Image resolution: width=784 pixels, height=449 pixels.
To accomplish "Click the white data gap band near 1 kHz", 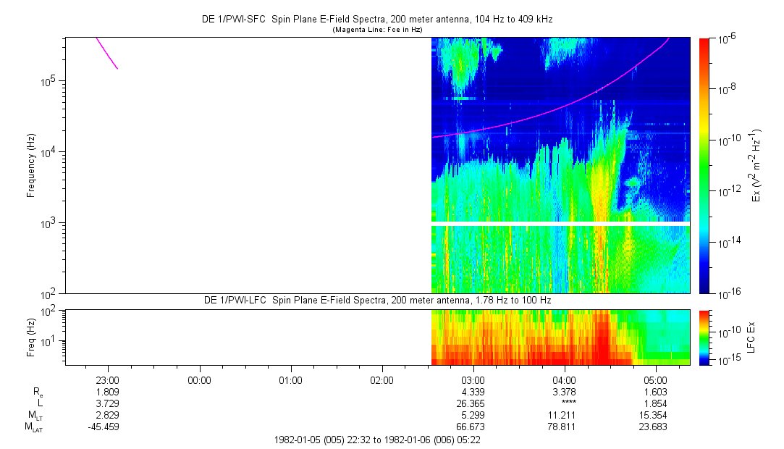I will [x=560, y=224].
